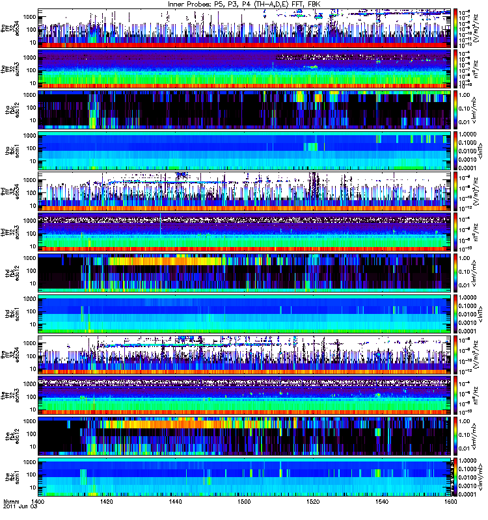Select the the fff_32 scm3 spectrogram panel

pos(244,395)
